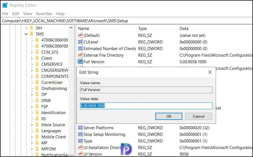This screenshot has height=157, width=253.
Task: Select the Inbox Source key label
Action: [x=53, y=125]
